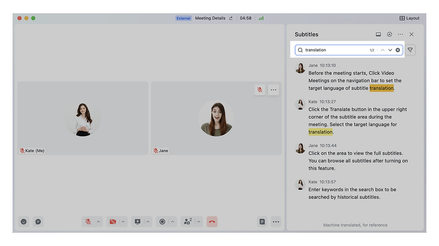Close the Subtitles panel
This screenshot has width=439, height=246.
412,34
